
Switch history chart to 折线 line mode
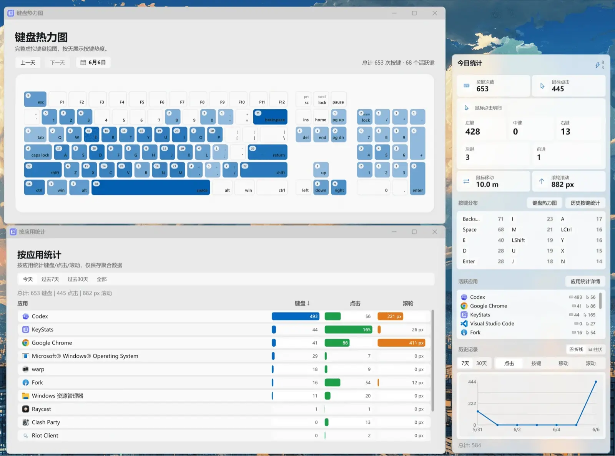tap(576, 349)
